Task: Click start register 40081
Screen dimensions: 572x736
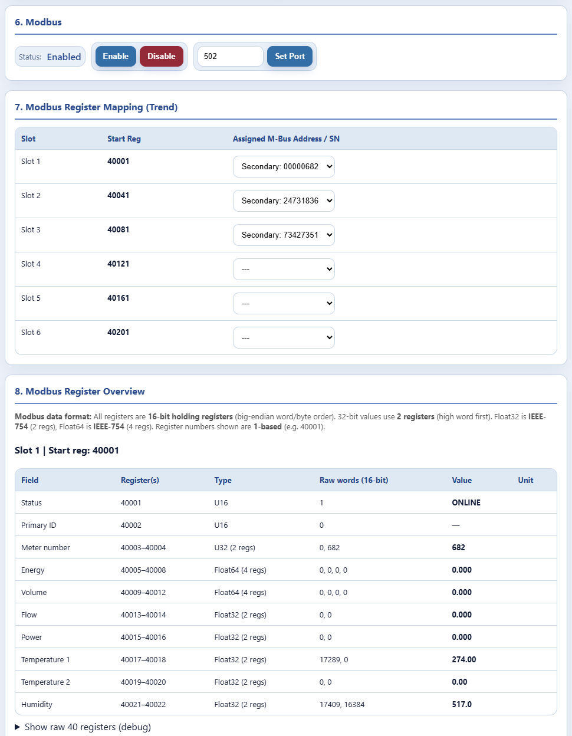Action: click(x=118, y=229)
